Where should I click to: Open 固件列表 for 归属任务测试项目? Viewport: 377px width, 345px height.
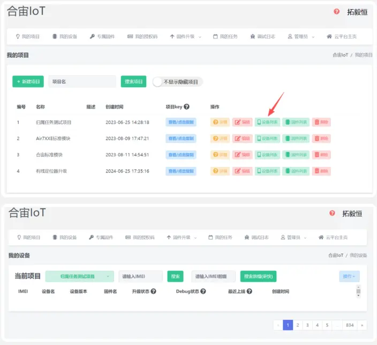point(296,122)
